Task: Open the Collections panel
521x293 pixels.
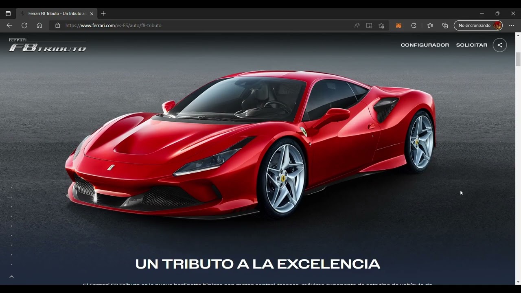Action: click(x=445, y=25)
